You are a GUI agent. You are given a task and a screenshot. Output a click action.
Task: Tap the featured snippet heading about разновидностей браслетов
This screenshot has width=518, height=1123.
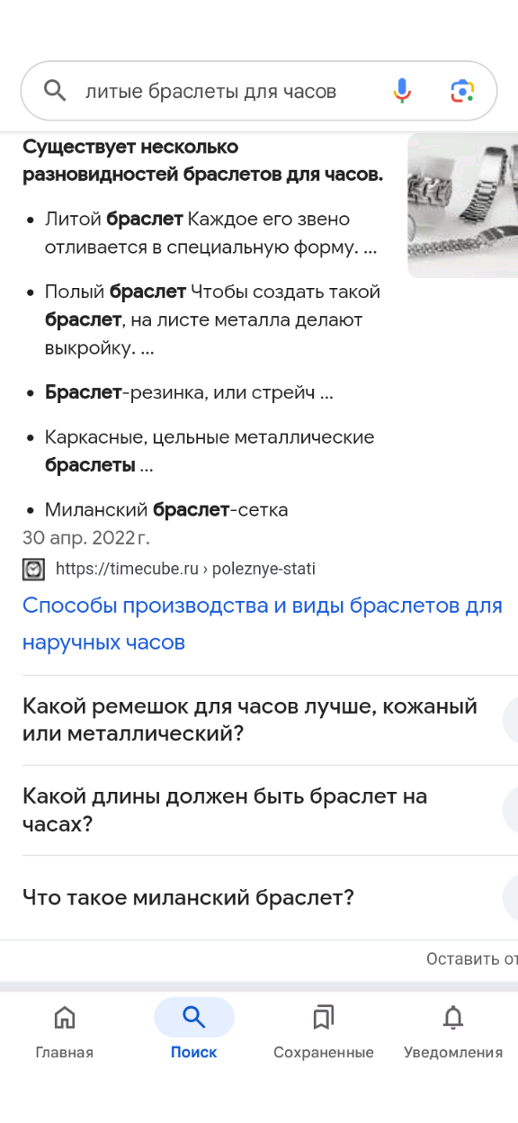point(202,160)
